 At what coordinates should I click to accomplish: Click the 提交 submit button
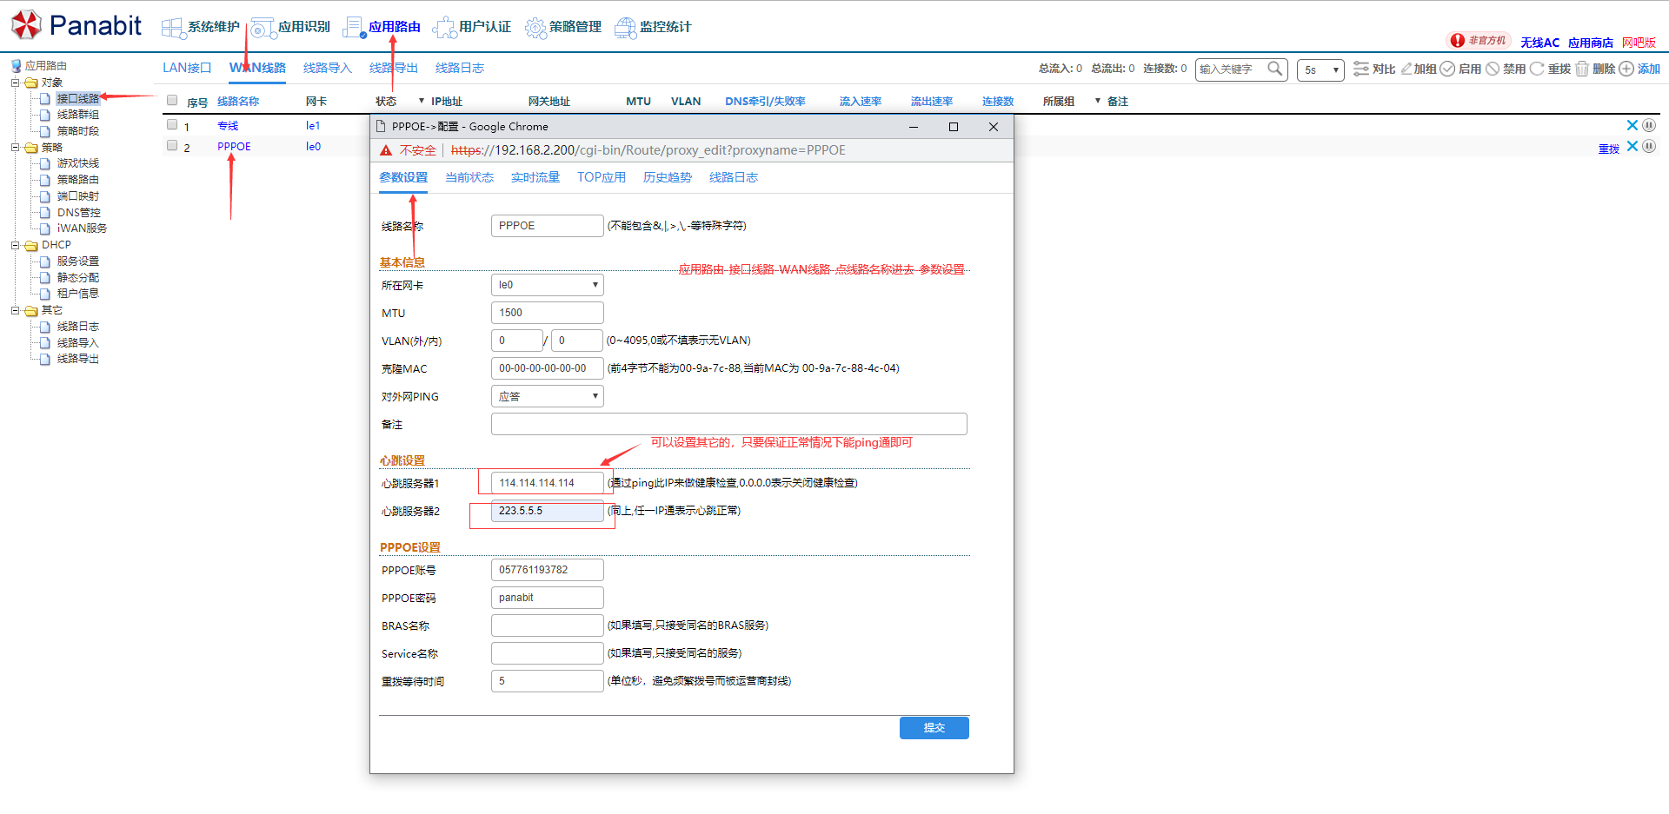coord(934,728)
